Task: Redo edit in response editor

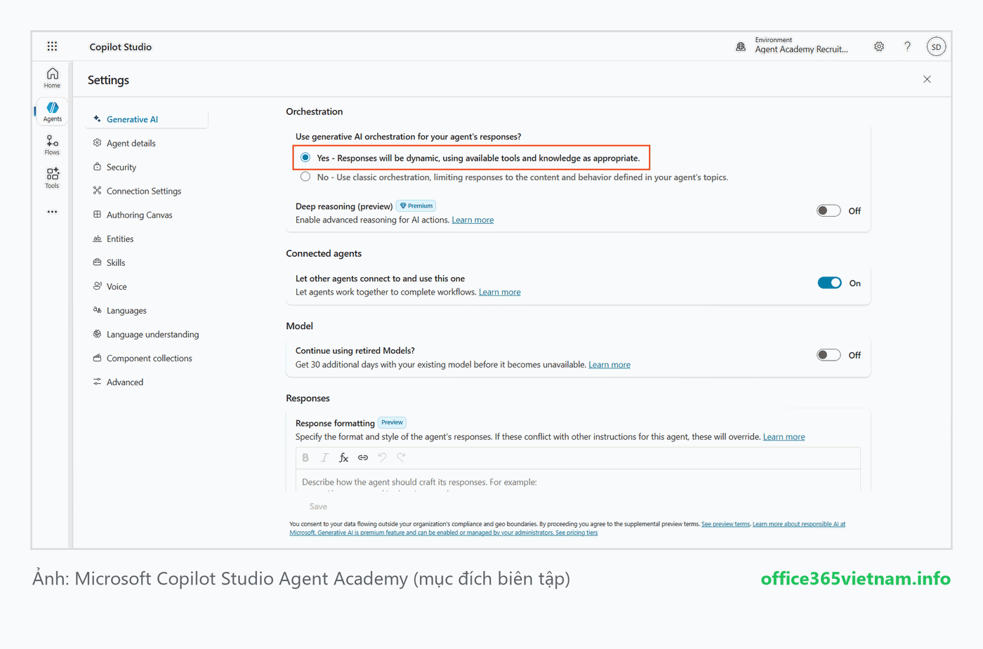Action: click(401, 457)
